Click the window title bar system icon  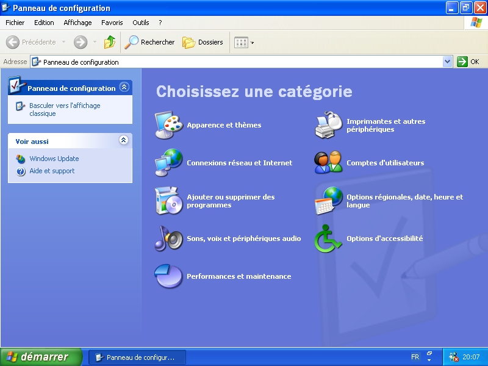(x=6, y=7)
